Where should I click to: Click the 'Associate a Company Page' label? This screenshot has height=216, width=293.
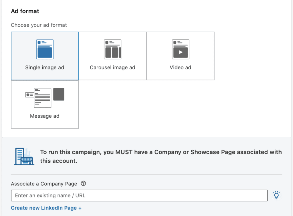(x=44, y=184)
